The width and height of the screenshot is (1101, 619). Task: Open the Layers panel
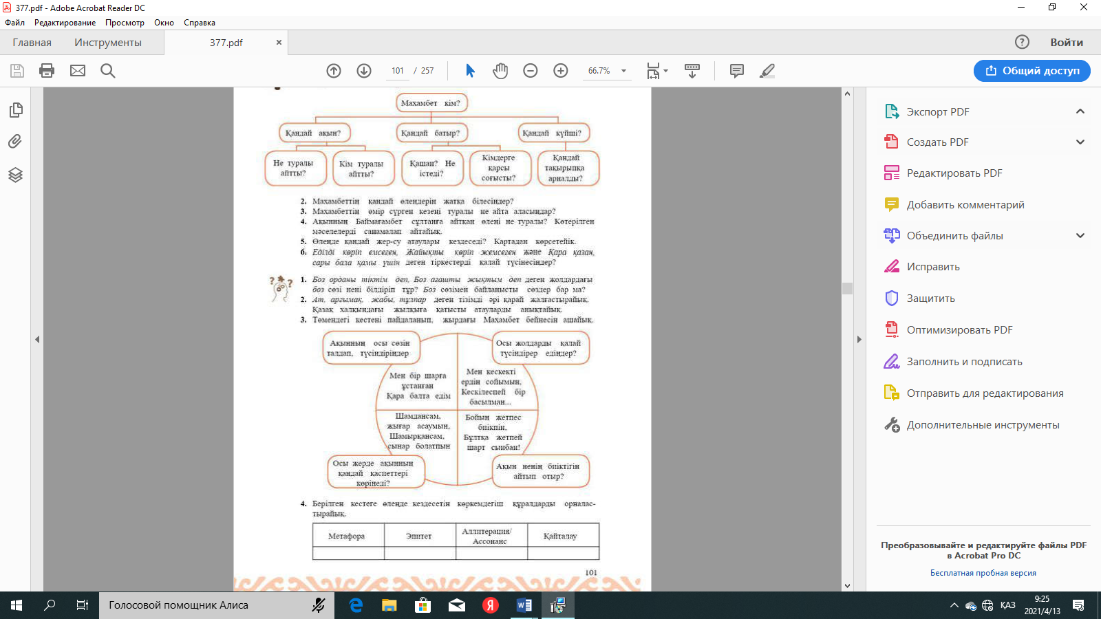tap(15, 175)
